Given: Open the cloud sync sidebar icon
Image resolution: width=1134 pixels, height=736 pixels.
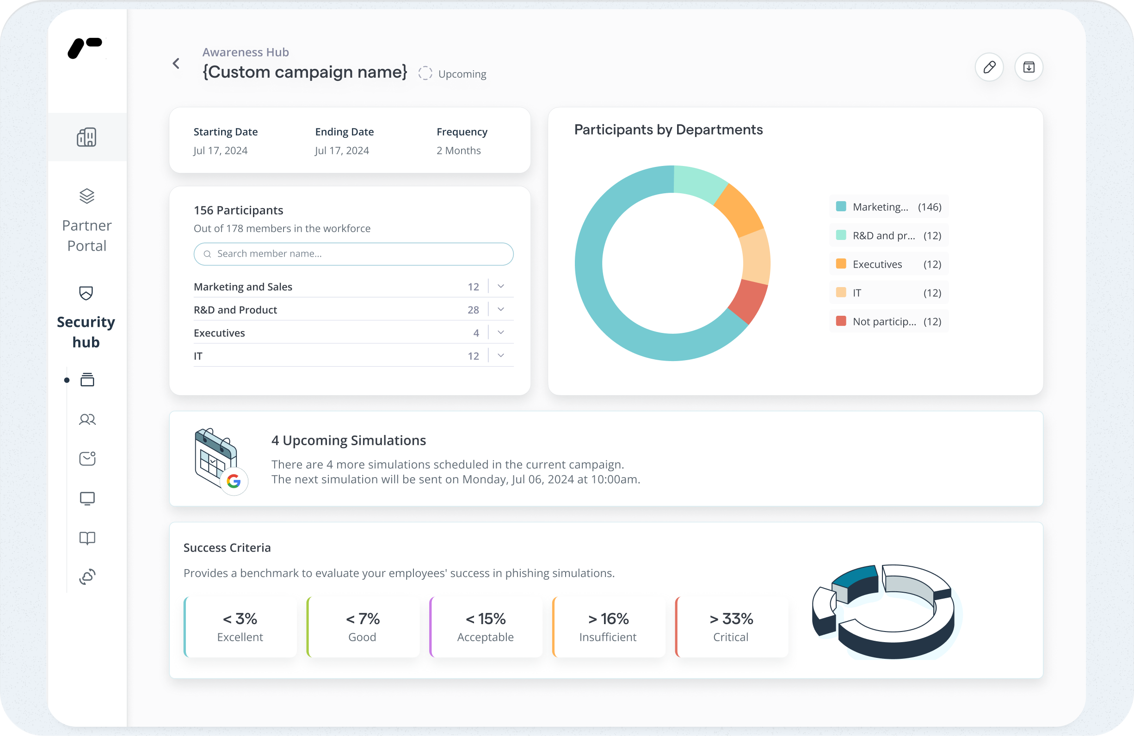Looking at the screenshot, I should tap(87, 577).
